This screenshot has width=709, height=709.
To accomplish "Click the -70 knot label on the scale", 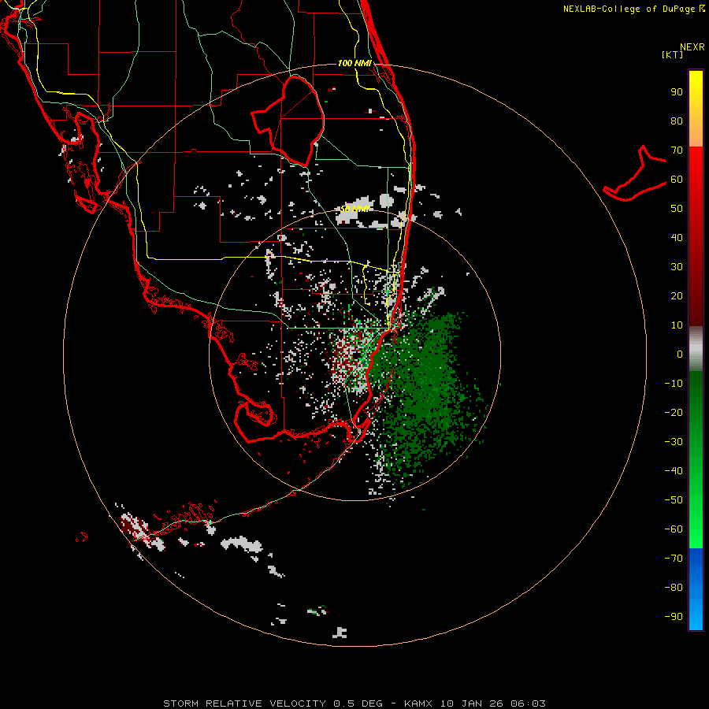I will [674, 559].
